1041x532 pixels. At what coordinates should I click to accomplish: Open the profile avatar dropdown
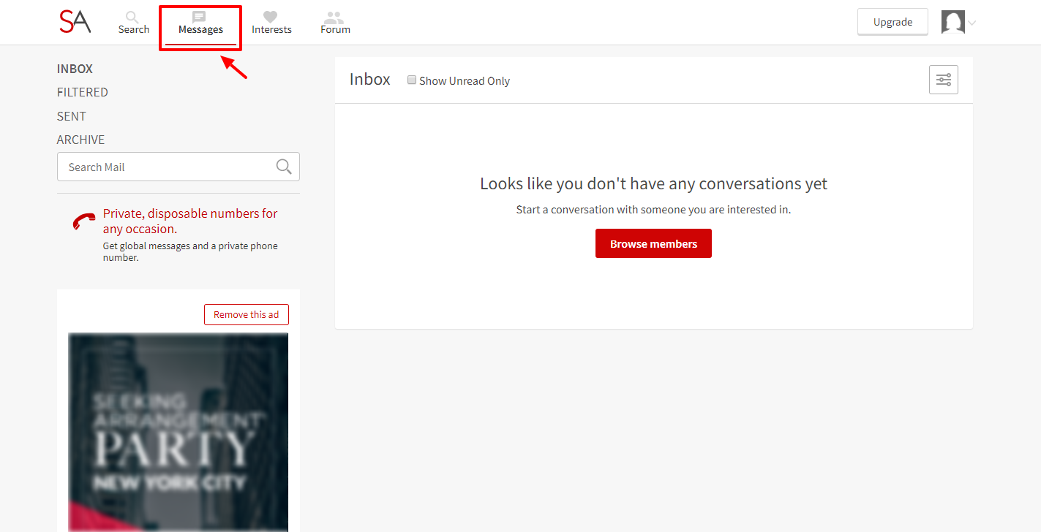tap(958, 22)
